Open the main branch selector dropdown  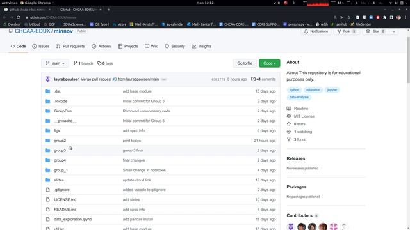point(55,63)
